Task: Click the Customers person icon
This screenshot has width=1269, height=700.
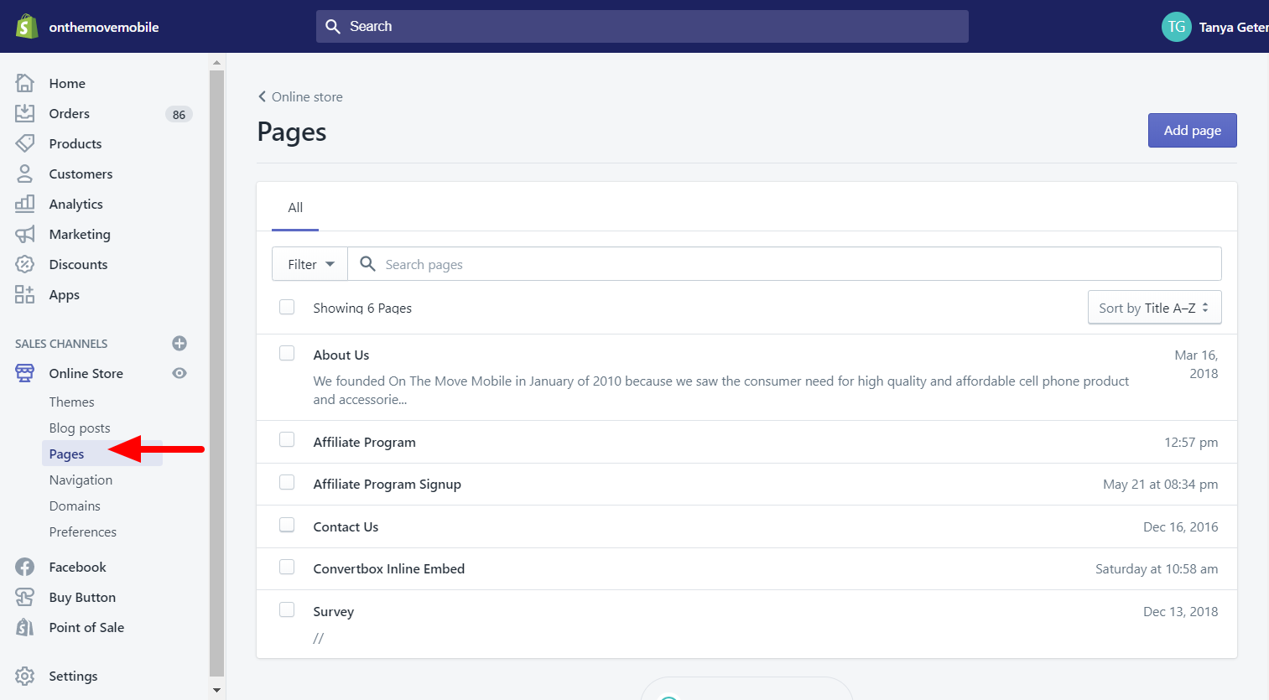Action: click(x=25, y=174)
